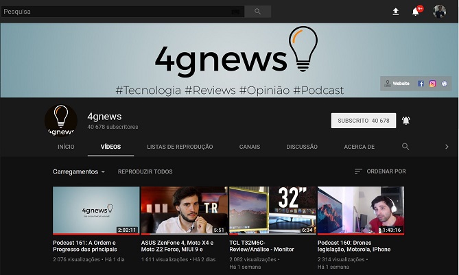Open the user account avatar menu
This screenshot has width=459, height=275.
[x=439, y=12]
